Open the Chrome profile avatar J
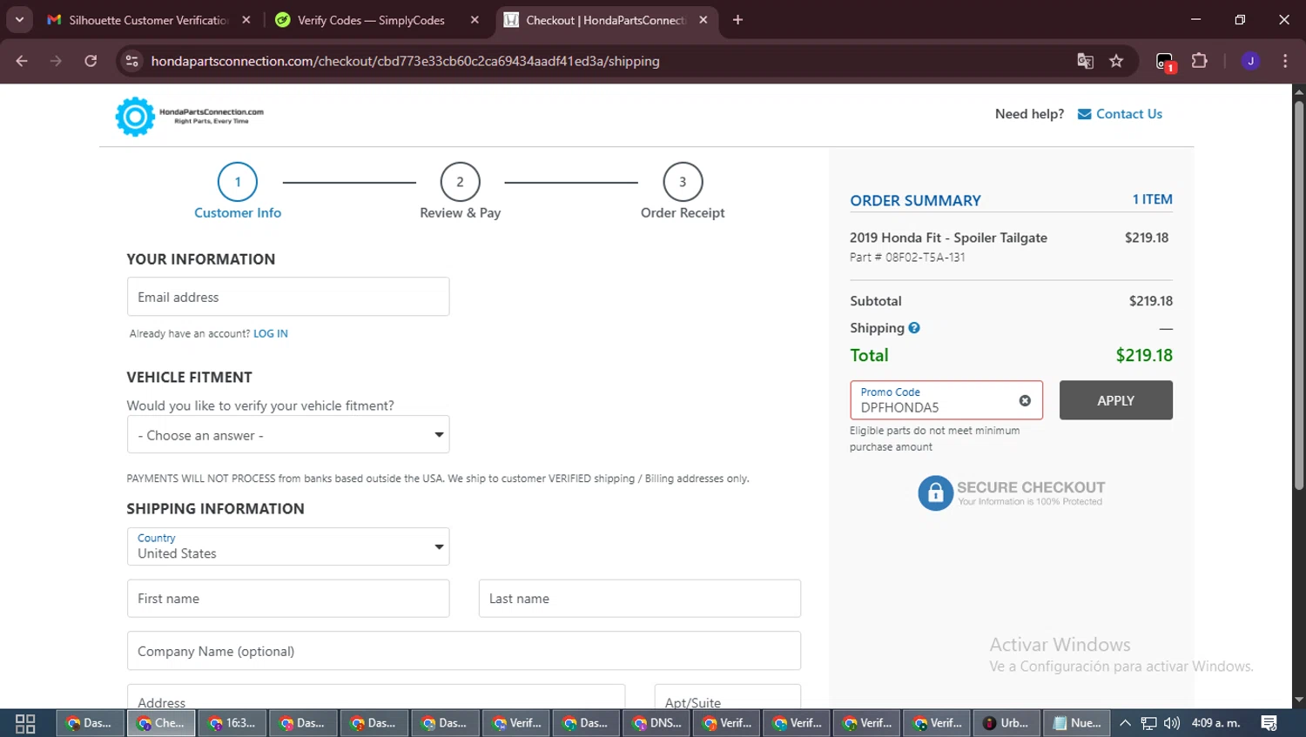Viewport: 1306px width, 737px height. pyautogui.click(x=1250, y=61)
